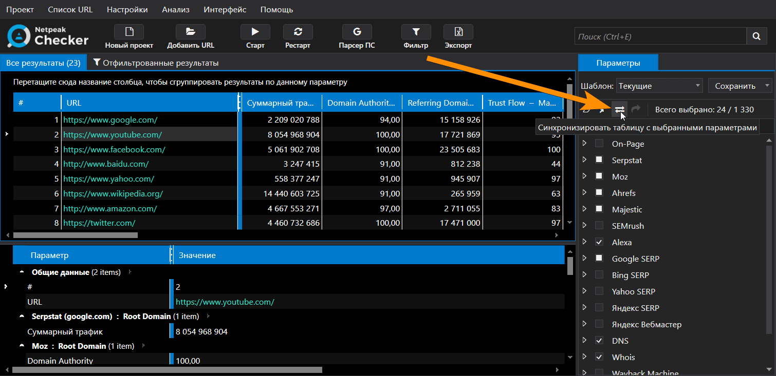The width and height of the screenshot is (776, 376).
Task: Click the Поиск search input field
Action: pyautogui.click(x=660, y=36)
